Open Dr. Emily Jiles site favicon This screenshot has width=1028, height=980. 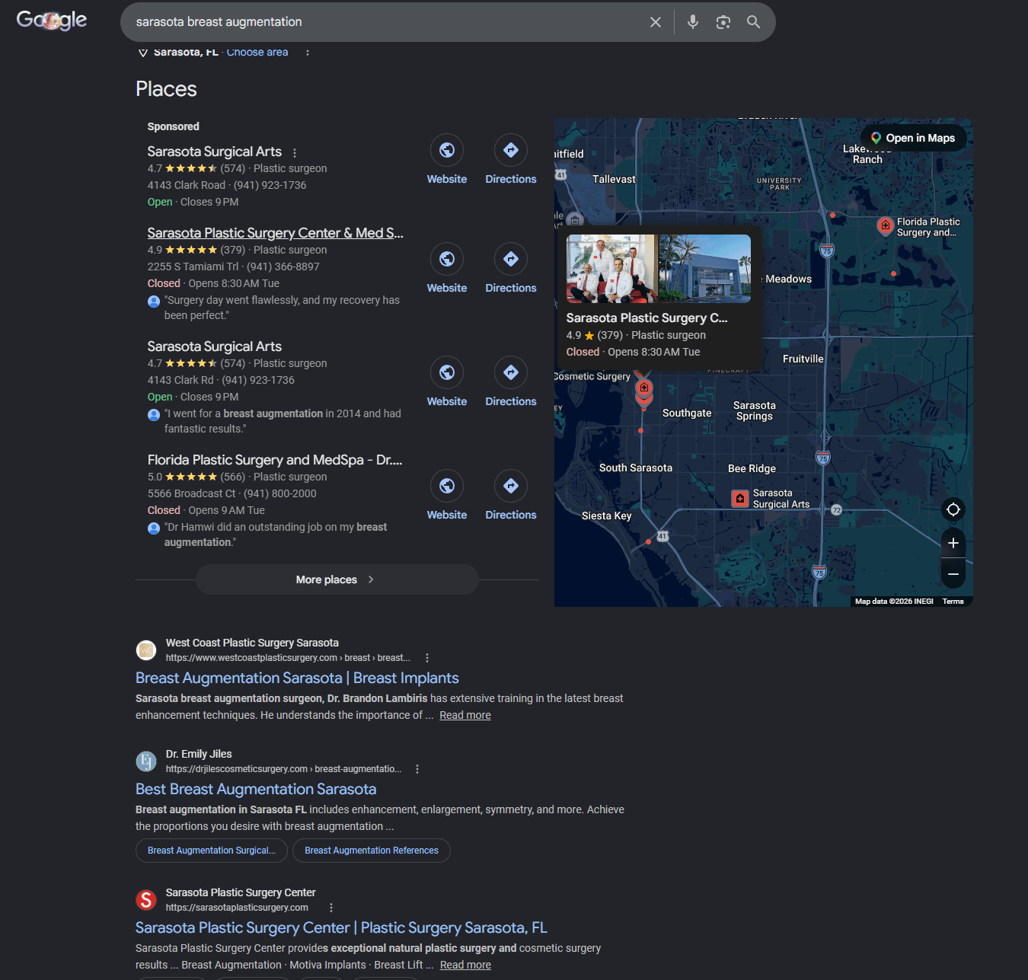coord(146,761)
